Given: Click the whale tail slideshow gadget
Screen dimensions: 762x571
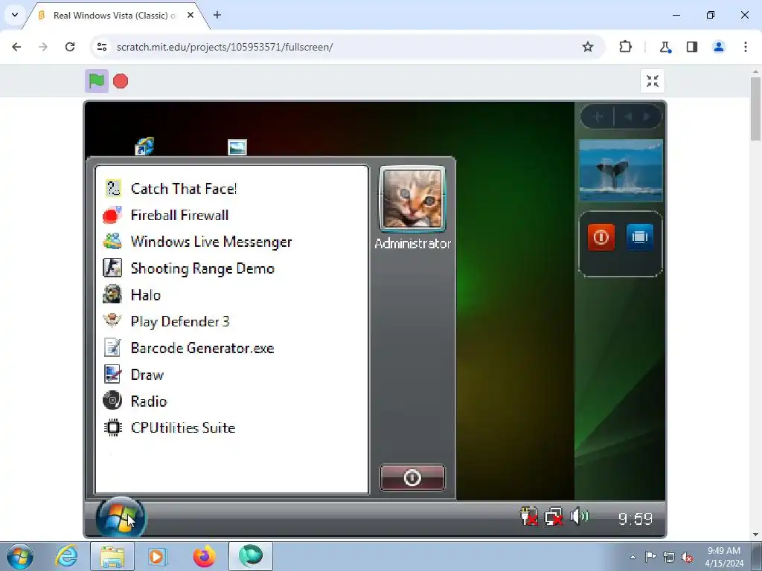Looking at the screenshot, I should coord(621,170).
